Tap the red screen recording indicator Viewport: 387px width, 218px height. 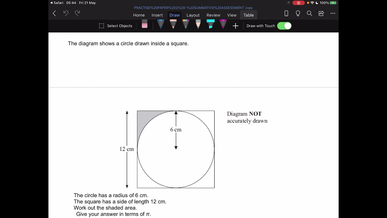298,3
